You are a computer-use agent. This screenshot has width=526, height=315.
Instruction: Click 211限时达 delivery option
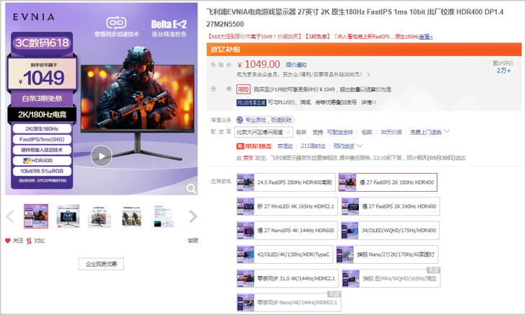(313, 146)
